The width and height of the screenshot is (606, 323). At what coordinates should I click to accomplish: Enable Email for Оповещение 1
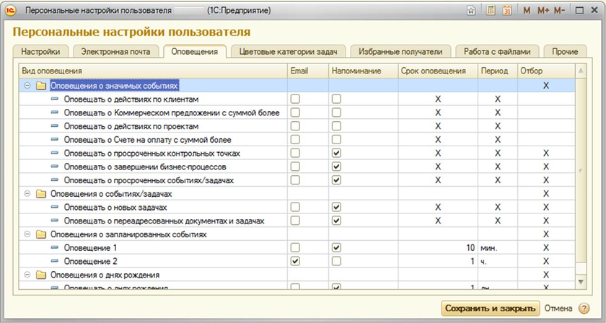coord(294,247)
